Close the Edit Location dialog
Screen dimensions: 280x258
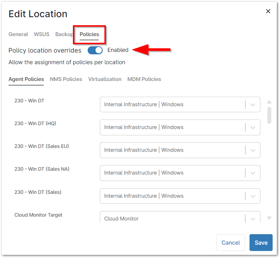(268, 11)
